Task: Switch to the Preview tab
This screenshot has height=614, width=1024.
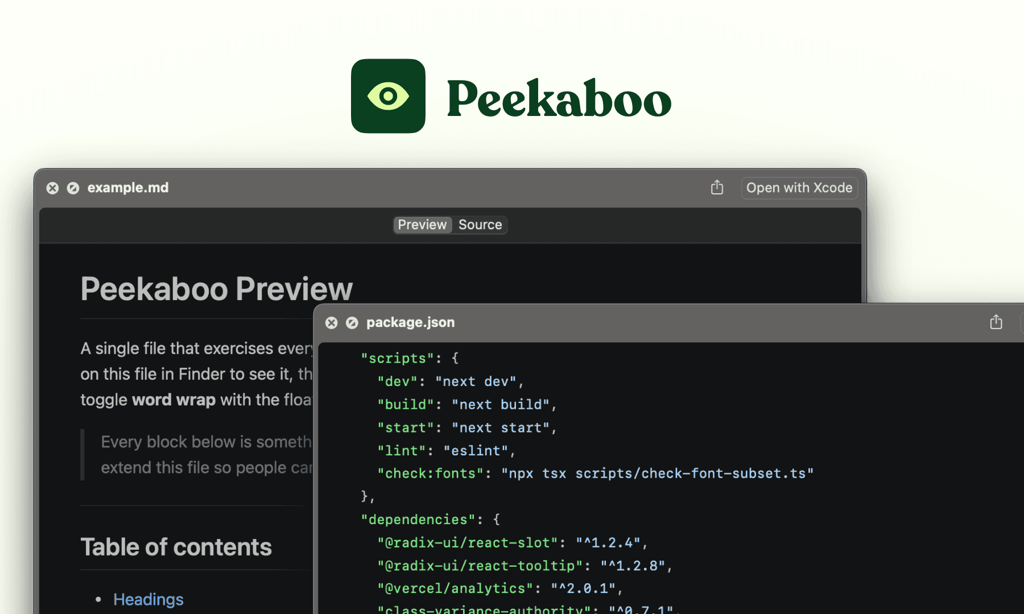Action: 422,225
